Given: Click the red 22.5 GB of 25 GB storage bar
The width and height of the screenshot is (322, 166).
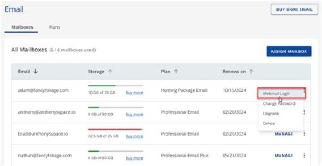Looking at the screenshot, I should point(115,129).
